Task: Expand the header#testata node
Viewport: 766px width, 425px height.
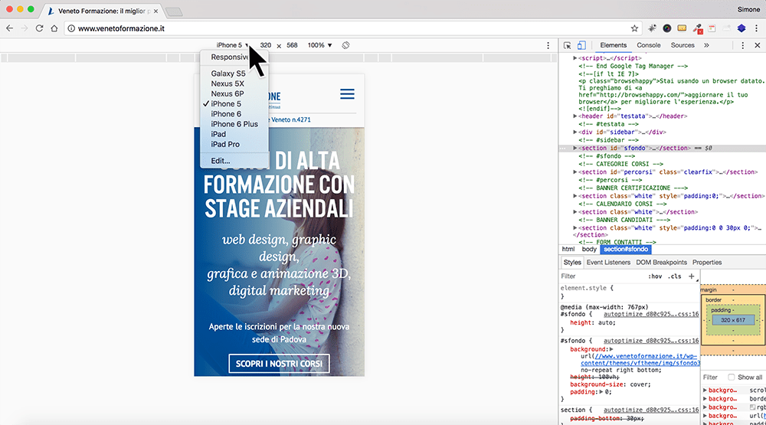Action: (575, 116)
